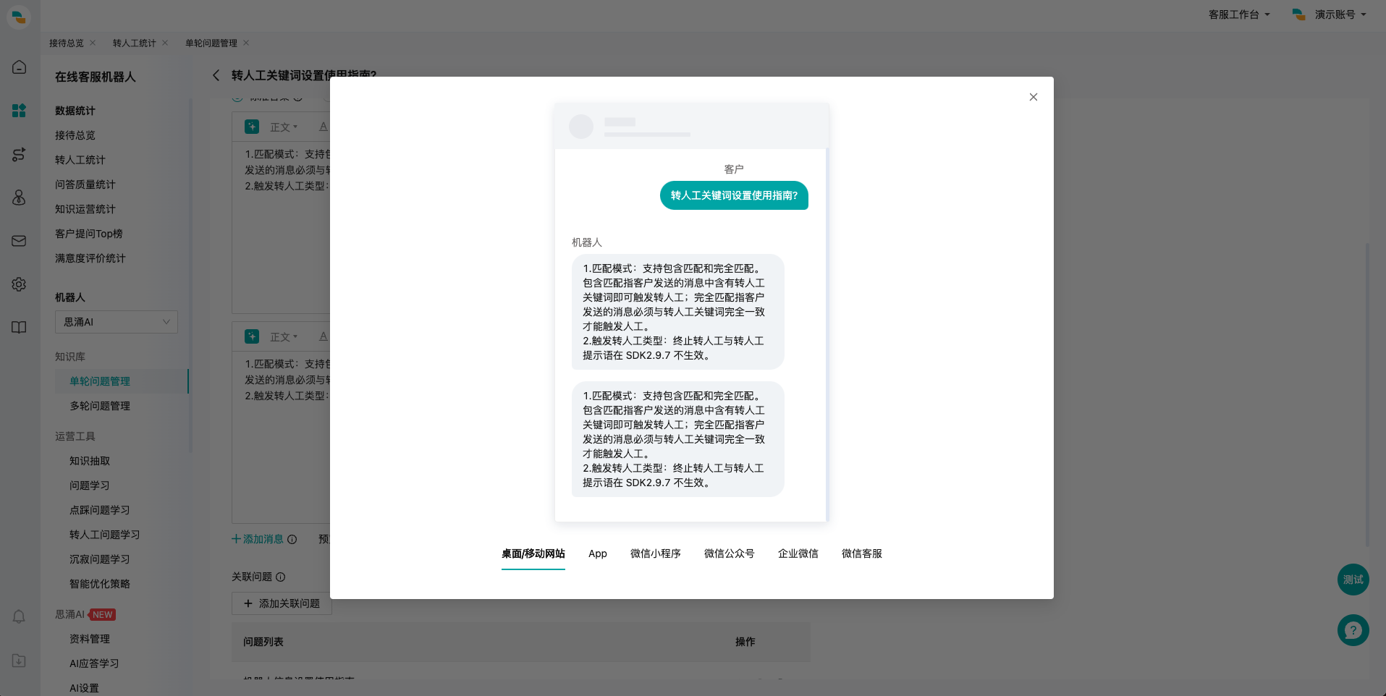Close the preview dialog with the X
The width and height of the screenshot is (1386, 696).
click(x=1033, y=97)
